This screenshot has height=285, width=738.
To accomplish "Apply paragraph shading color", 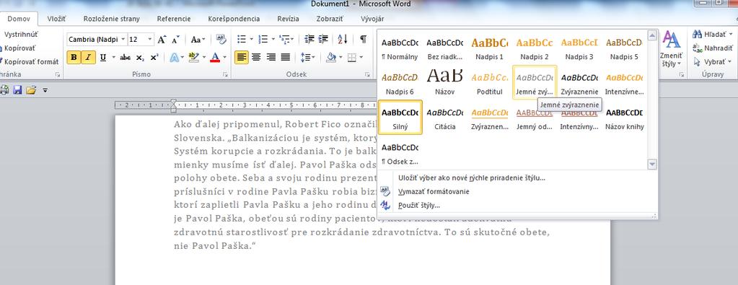I will click(x=331, y=58).
